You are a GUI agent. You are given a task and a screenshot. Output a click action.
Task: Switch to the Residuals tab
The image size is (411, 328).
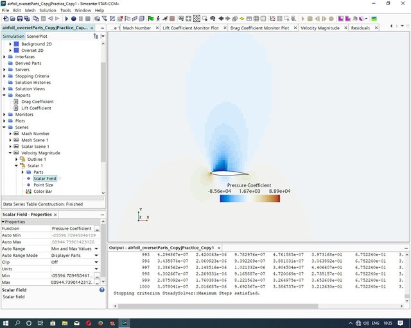pyautogui.click(x=360, y=28)
